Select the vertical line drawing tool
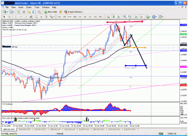 pyautogui.click(x=16, y=17)
